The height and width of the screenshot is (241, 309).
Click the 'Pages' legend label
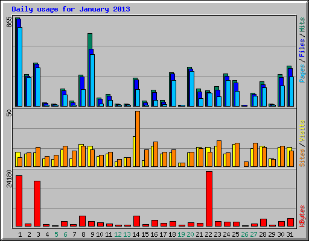click(302, 74)
